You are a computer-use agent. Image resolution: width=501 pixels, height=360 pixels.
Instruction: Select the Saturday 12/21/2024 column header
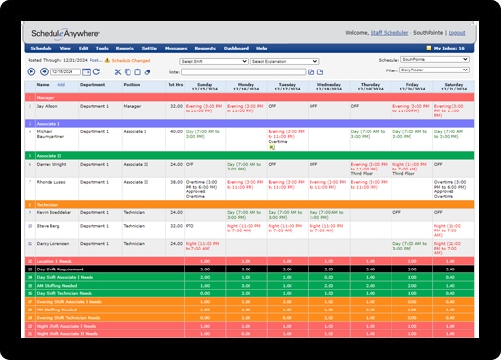[x=453, y=87]
